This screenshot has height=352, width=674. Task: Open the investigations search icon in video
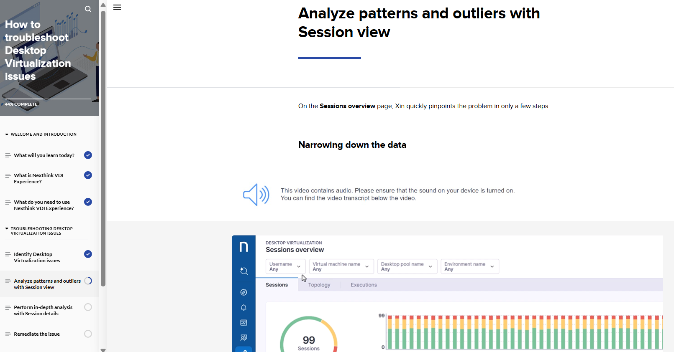point(243,271)
